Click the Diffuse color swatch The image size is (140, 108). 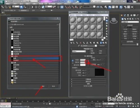[x=83, y=62]
